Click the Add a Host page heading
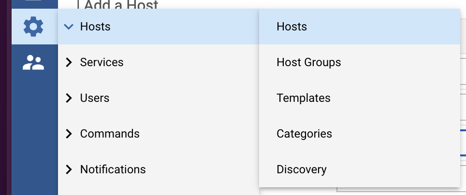This screenshot has width=466, height=195. [x=121, y=5]
